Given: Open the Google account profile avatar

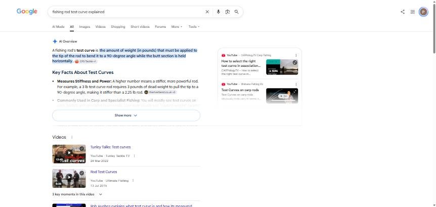Looking at the screenshot, I should pos(423,12).
